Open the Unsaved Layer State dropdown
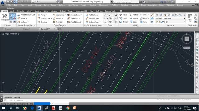Image resolution: width=199 pixels, height=111 pixels. (170, 18)
